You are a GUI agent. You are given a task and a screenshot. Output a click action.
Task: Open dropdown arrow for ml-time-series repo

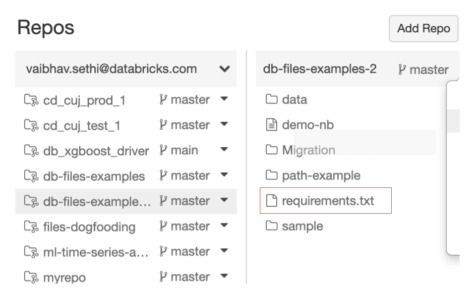point(224,251)
